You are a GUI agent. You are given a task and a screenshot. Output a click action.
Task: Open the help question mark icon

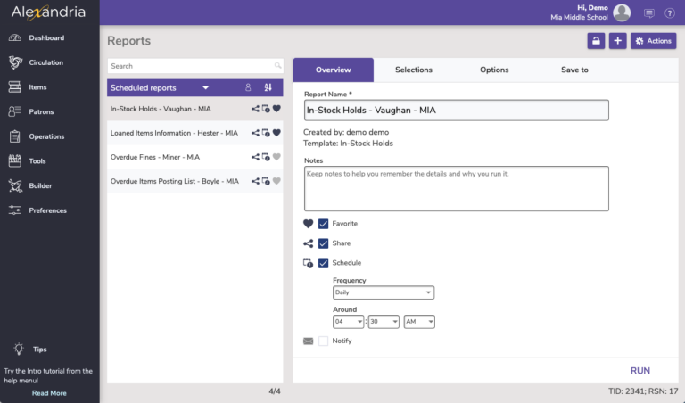(670, 12)
